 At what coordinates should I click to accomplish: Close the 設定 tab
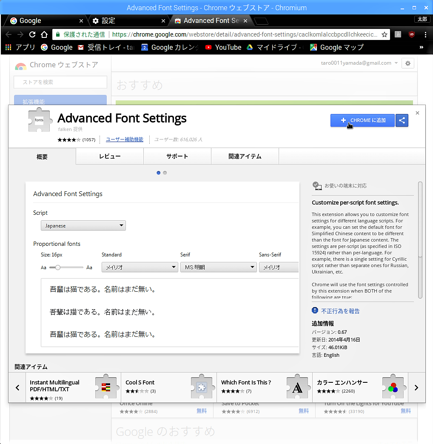tap(163, 21)
